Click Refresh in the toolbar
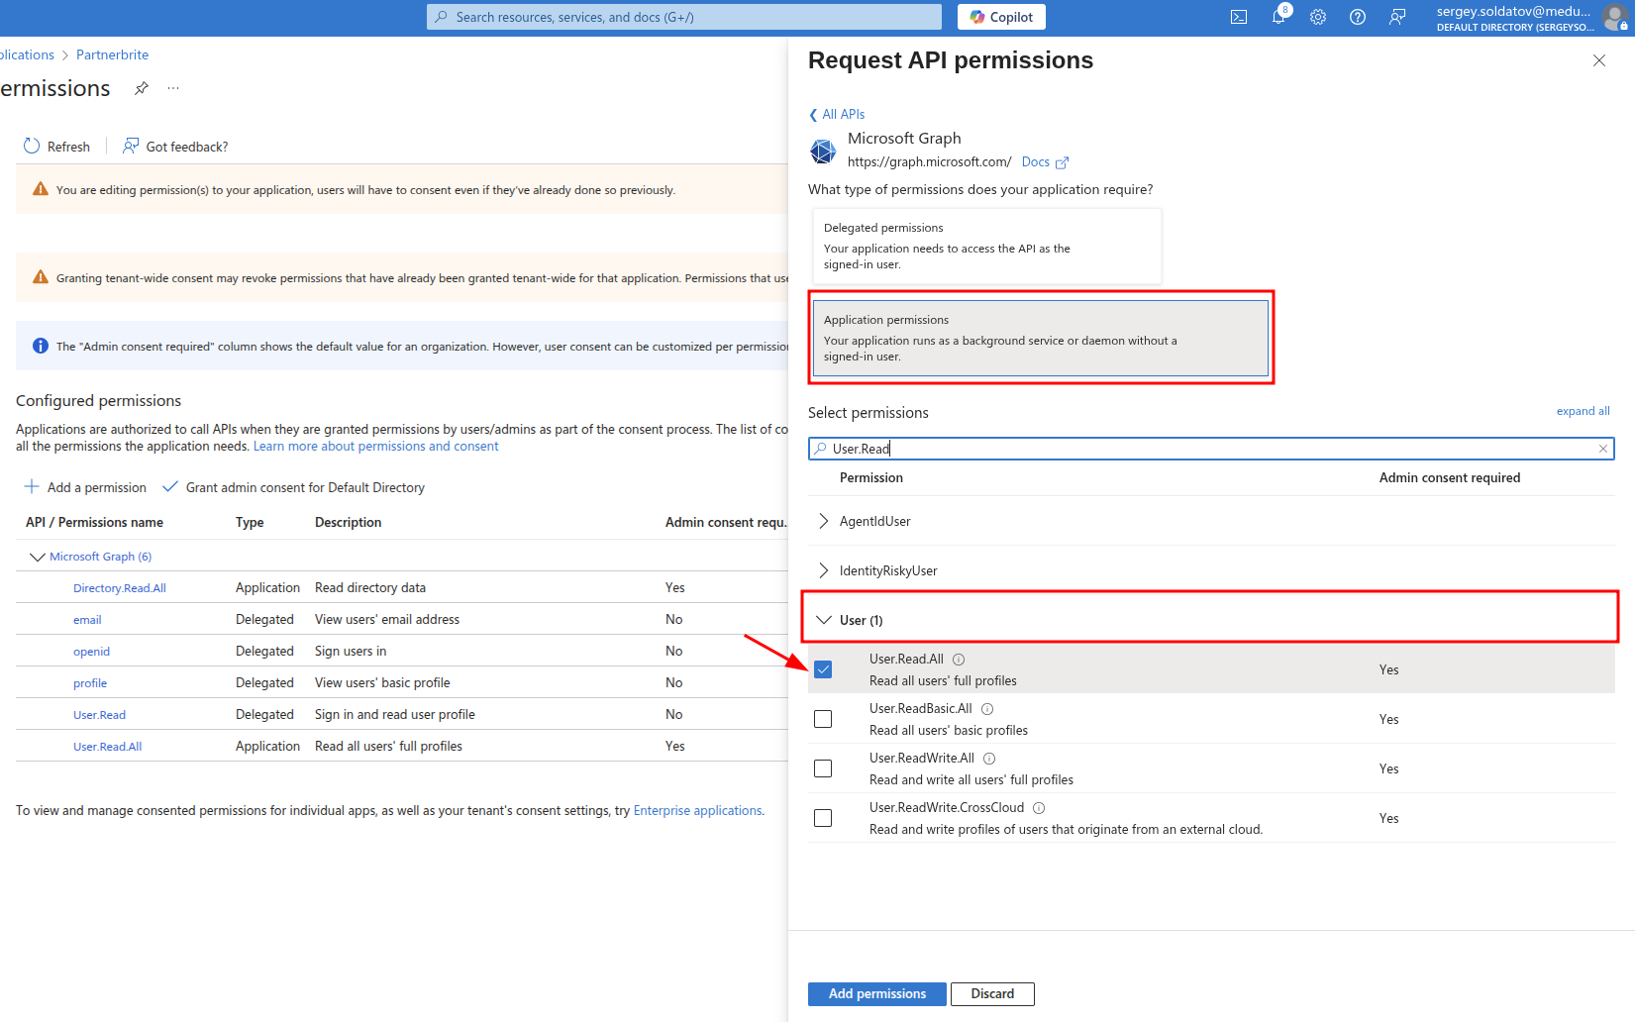 [56, 147]
